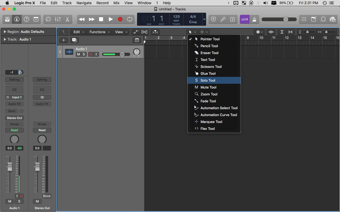Screen dimensions: 340x212
Task: Click the Add Track plus icon
Action: point(63,40)
